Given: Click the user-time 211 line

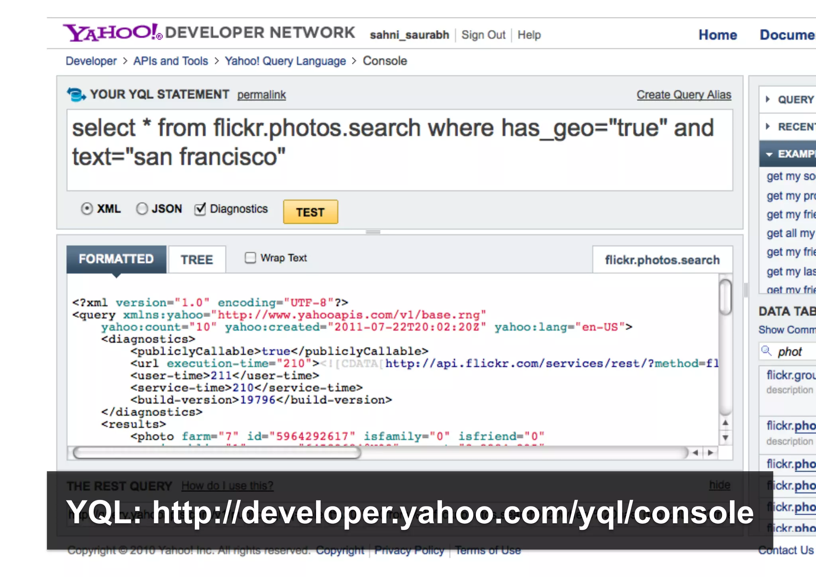Looking at the screenshot, I should (225, 375).
